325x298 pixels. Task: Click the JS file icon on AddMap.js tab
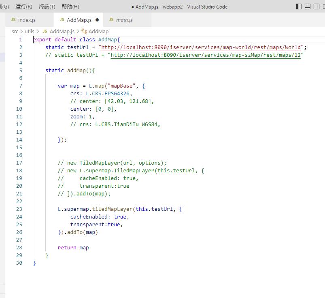(x=62, y=19)
